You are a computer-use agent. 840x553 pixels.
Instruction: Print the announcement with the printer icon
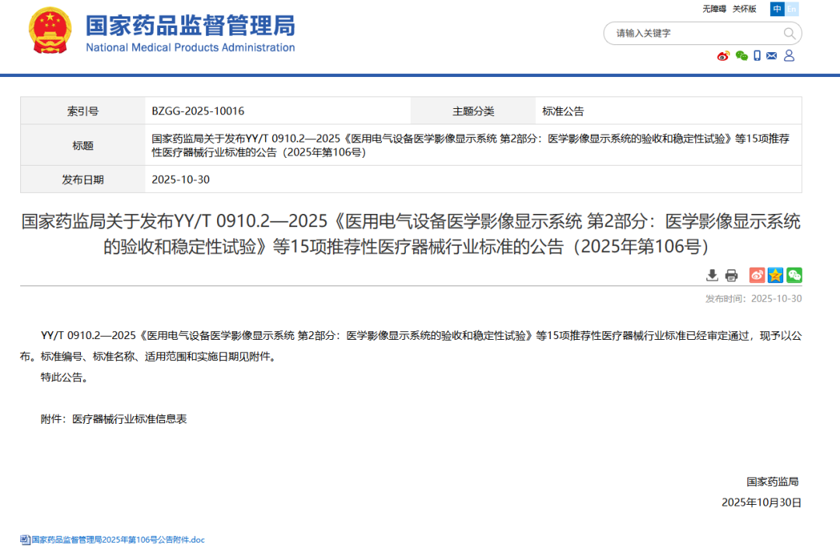point(731,275)
